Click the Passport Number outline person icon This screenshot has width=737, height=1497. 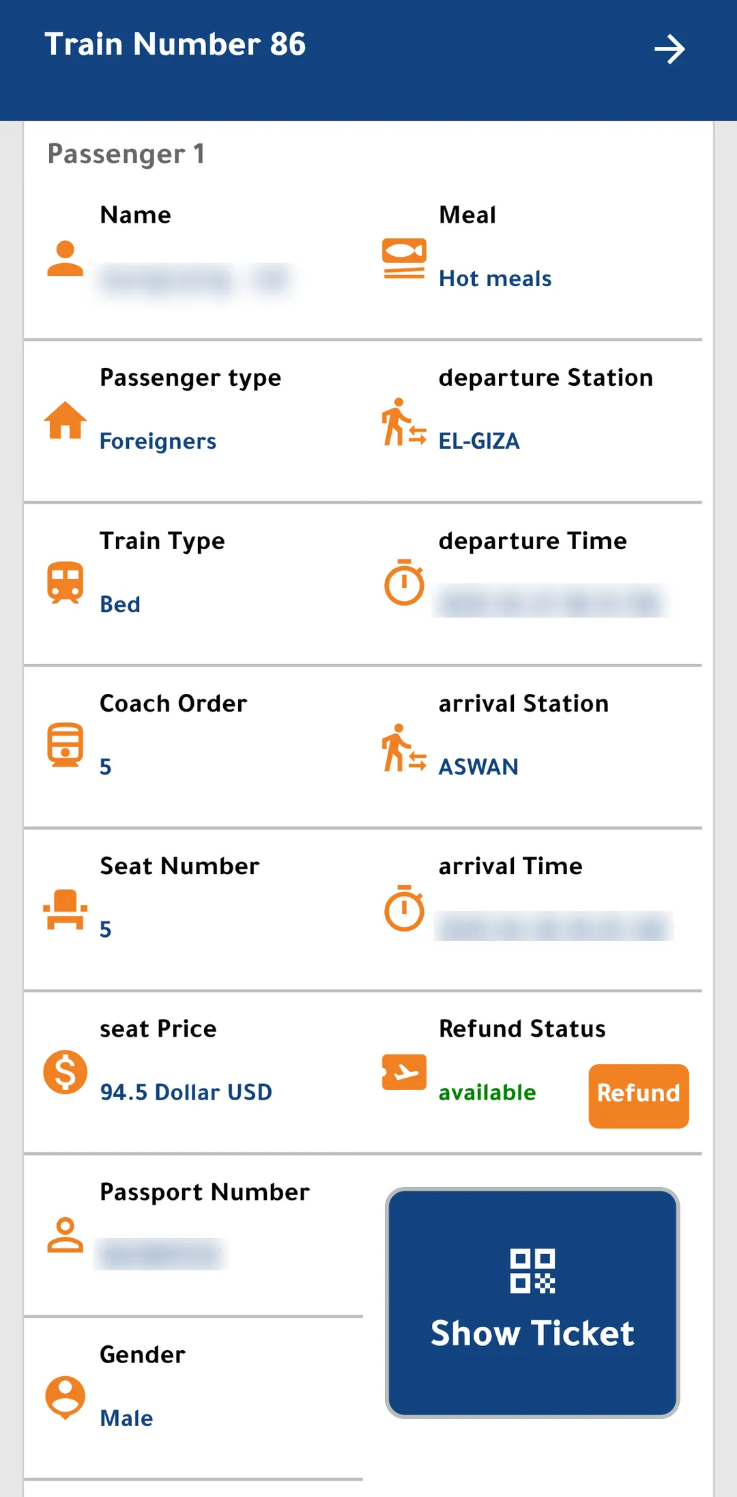[65, 1234]
